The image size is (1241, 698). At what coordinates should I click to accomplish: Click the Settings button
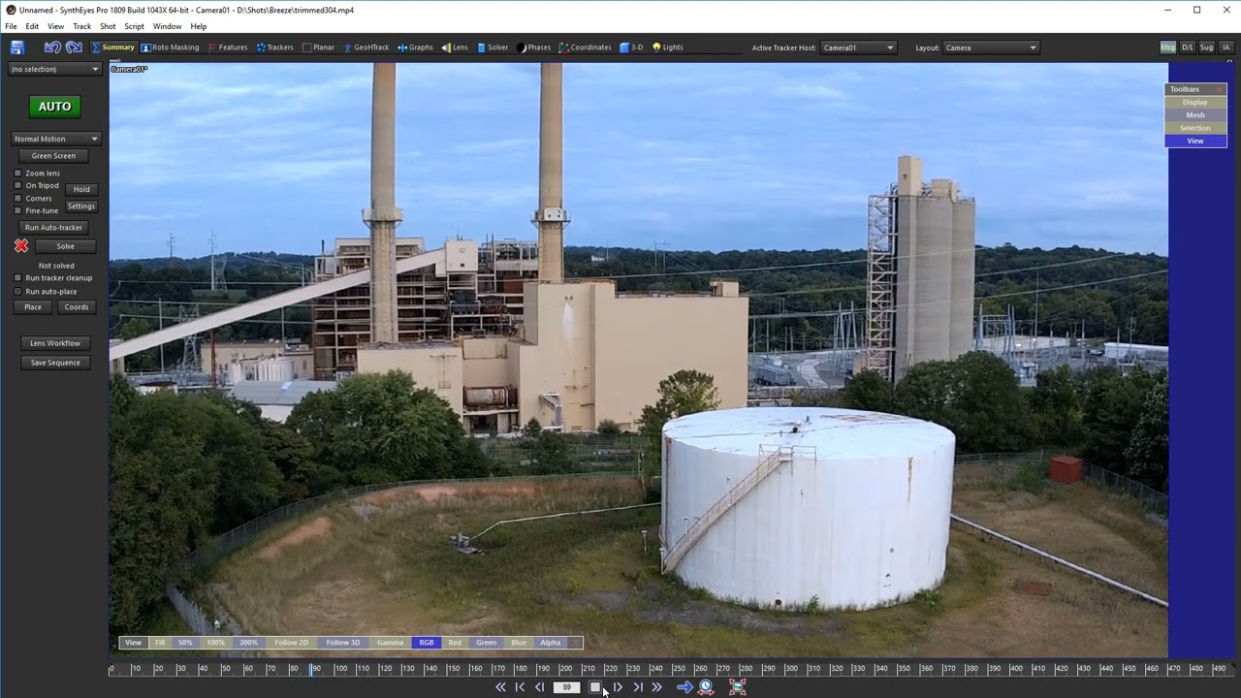coord(81,206)
